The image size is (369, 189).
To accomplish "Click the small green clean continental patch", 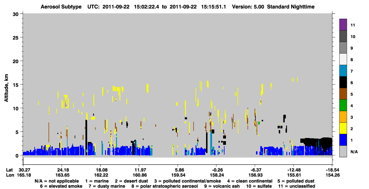I will (259, 123).
